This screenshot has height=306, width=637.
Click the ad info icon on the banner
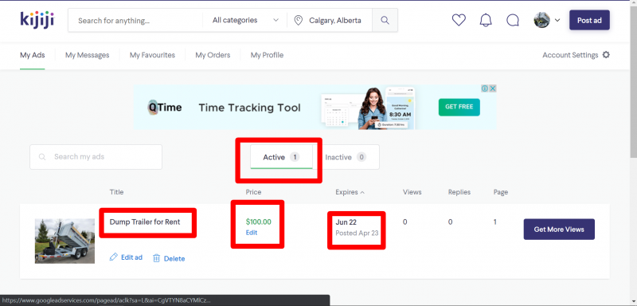(x=485, y=88)
